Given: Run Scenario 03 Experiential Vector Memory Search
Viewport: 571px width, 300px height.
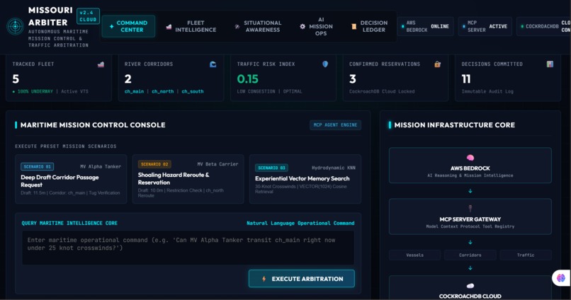Looking at the screenshot, I should tap(305, 179).
